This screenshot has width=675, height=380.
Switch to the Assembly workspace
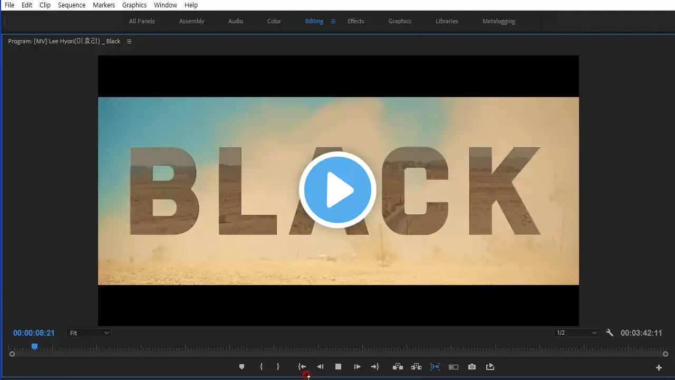coord(192,21)
